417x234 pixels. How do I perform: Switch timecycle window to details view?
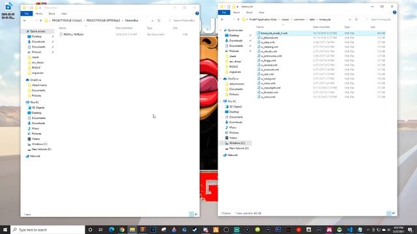(389, 213)
